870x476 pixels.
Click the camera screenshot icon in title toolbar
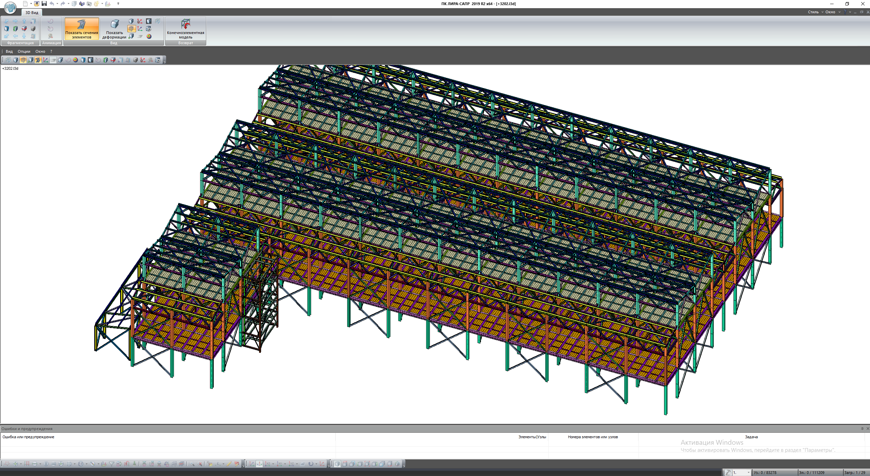click(89, 4)
